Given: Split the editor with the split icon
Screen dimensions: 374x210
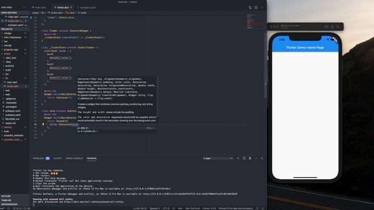Looking at the screenshot, I should [256, 8].
